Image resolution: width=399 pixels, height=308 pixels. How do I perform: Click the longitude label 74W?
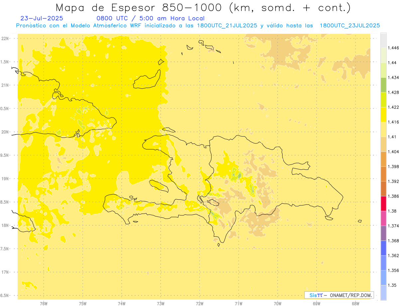pyautogui.click(x=122, y=304)
